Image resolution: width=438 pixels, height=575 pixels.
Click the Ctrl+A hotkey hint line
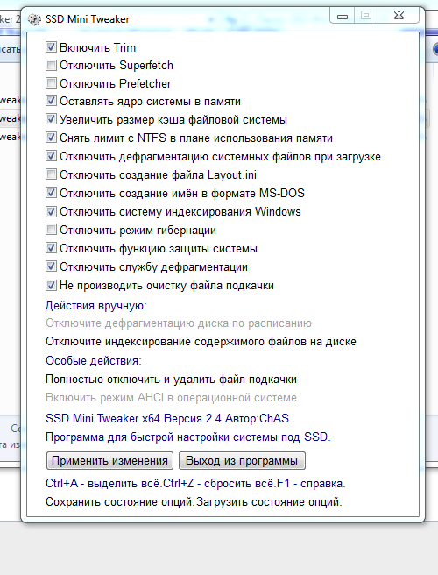pyautogui.click(x=195, y=483)
